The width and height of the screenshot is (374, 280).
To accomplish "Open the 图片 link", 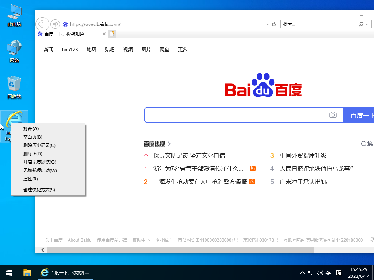I will pyautogui.click(x=146, y=50).
